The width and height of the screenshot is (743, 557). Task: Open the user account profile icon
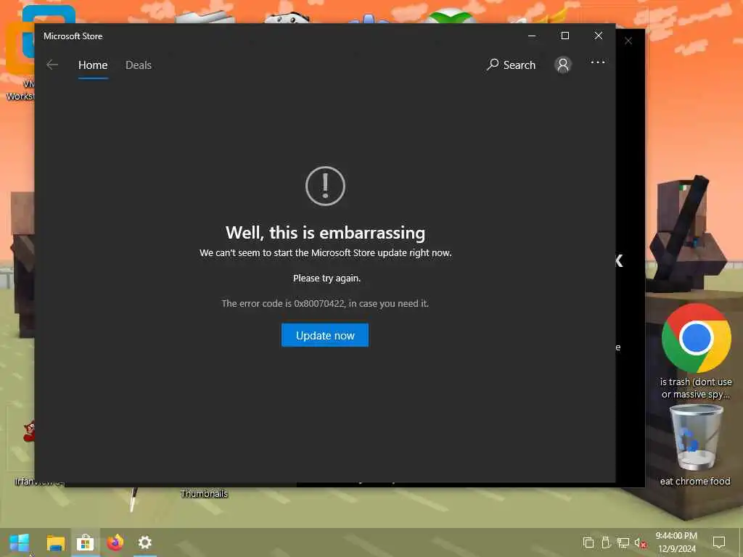[562, 65]
